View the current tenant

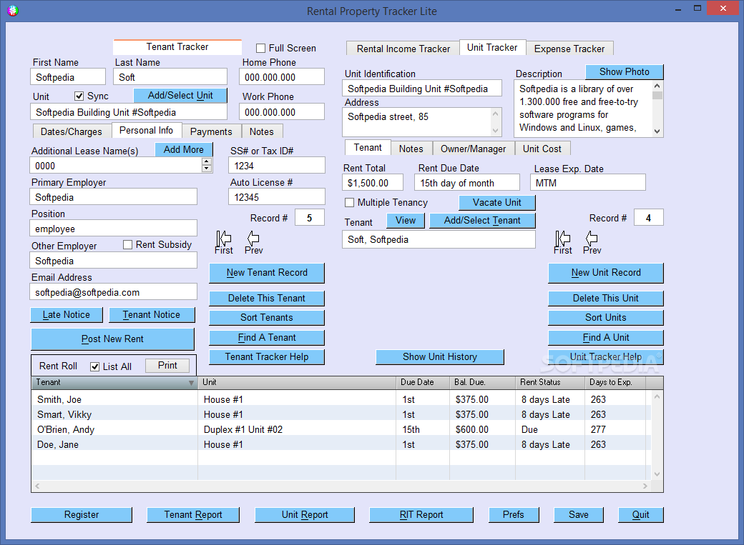click(406, 221)
